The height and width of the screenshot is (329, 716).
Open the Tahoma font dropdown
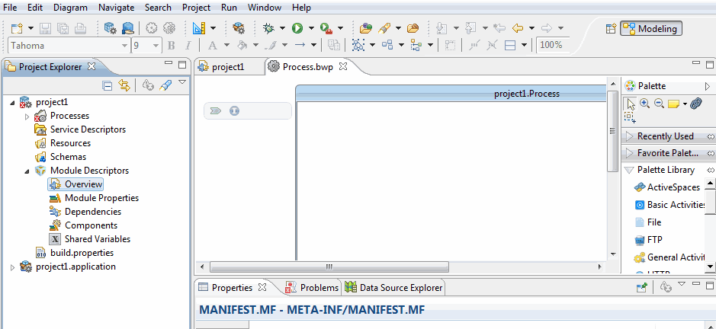[x=124, y=45]
